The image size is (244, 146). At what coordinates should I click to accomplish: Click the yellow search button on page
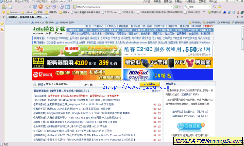150,84
